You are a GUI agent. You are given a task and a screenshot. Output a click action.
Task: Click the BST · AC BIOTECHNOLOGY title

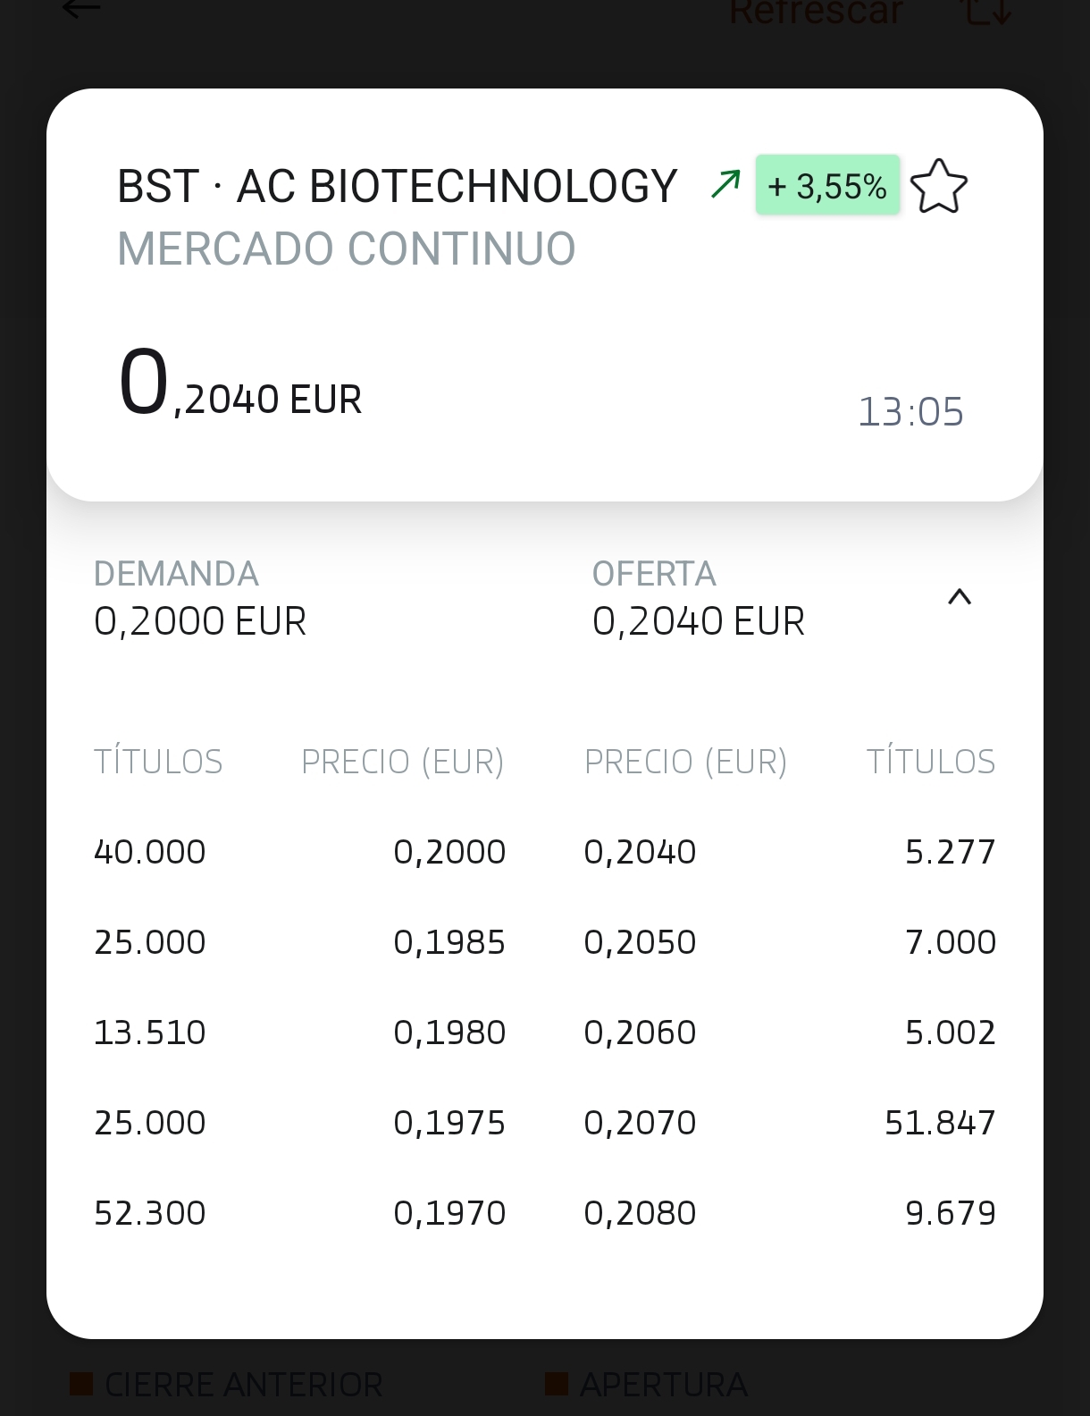(x=398, y=186)
